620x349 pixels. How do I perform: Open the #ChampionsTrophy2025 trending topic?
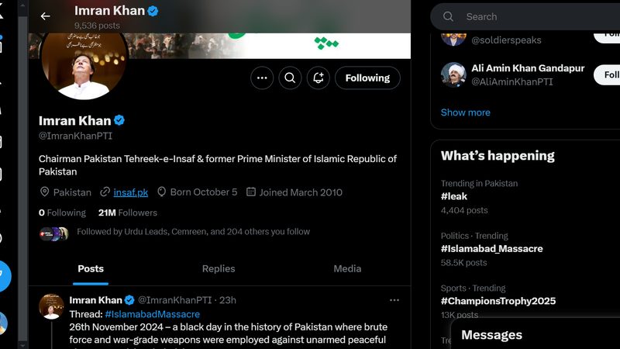pyautogui.click(x=498, y=301)
